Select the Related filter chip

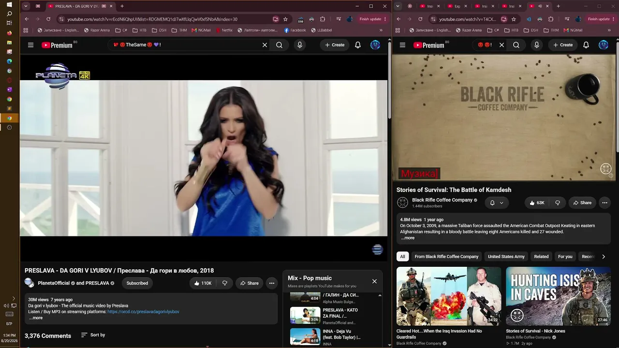pyautogui.click(x=541, y=257)
